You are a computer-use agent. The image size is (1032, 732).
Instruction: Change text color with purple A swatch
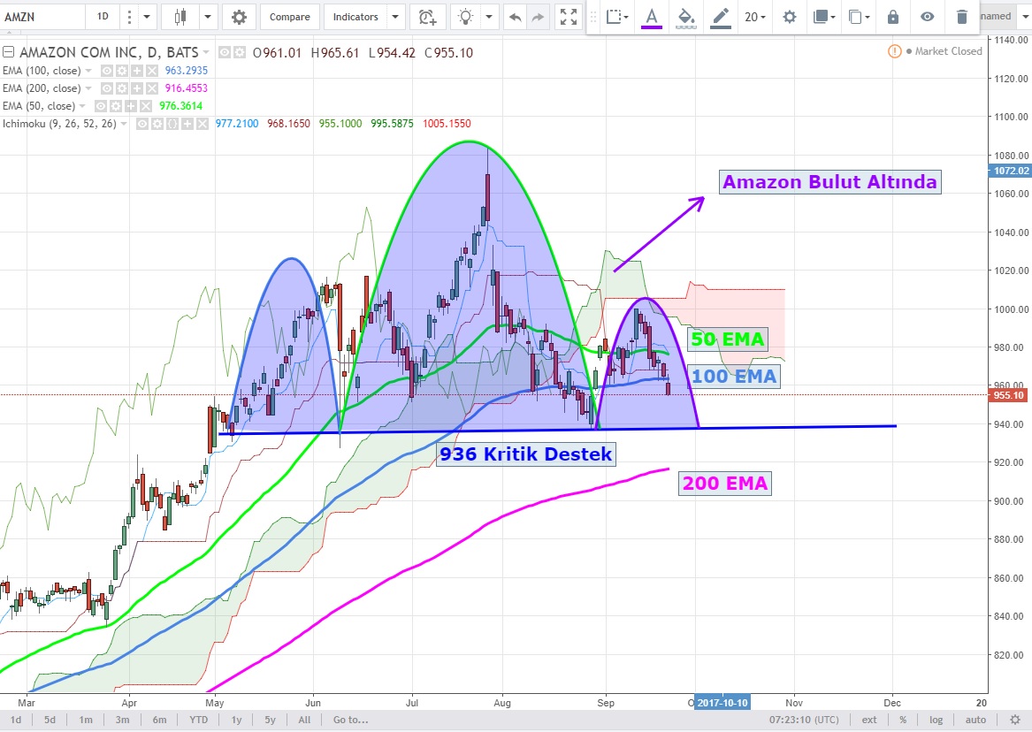pos(652,18)
